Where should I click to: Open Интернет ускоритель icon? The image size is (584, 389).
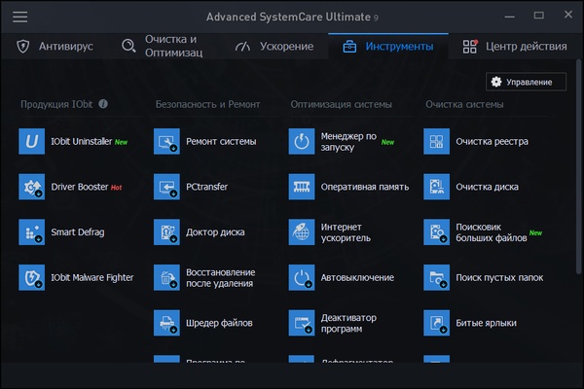click(x=303, y=232)
